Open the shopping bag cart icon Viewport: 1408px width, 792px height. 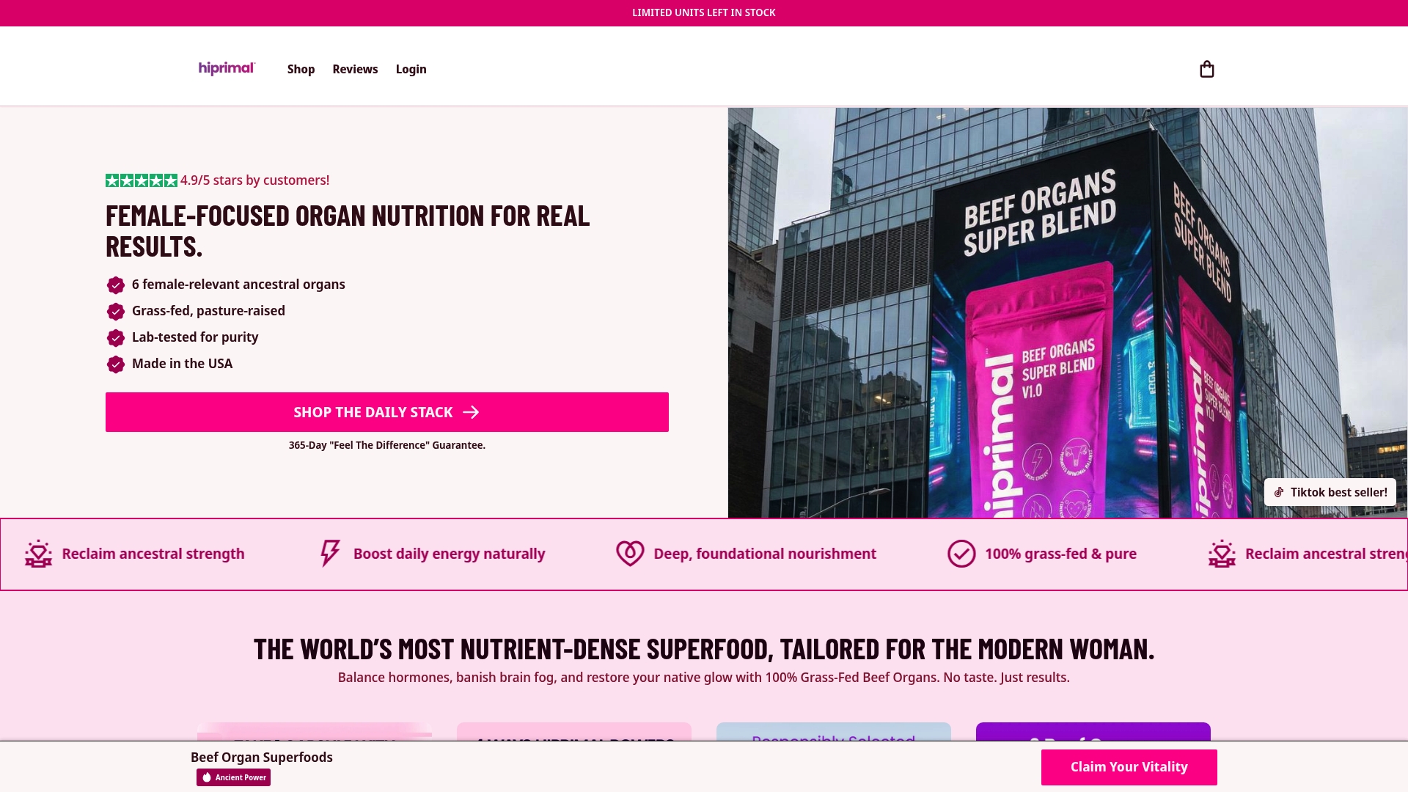pyautogui.click(x=1206, y=69)
